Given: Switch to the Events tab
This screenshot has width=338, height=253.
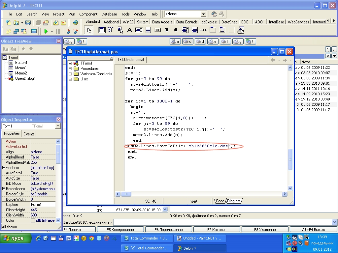Looking at the screenshot, I should [x=29, y=134].
